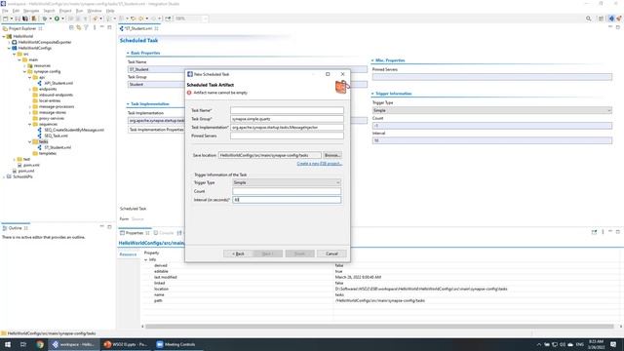The width and height of the screenshot is (624, 351).
Task: Select ST_Student.xml in the tasks folder
Action: 58,147
